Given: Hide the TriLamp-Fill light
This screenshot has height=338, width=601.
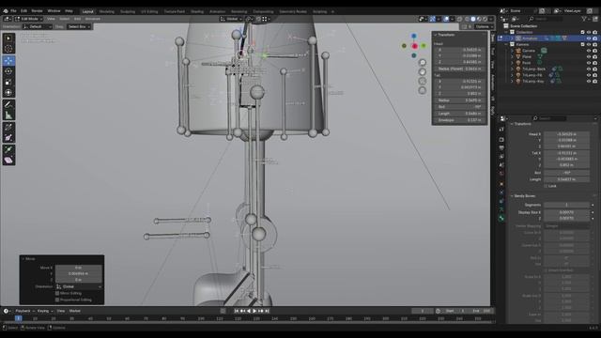Looking at the screenshot, I should (589, 75).
